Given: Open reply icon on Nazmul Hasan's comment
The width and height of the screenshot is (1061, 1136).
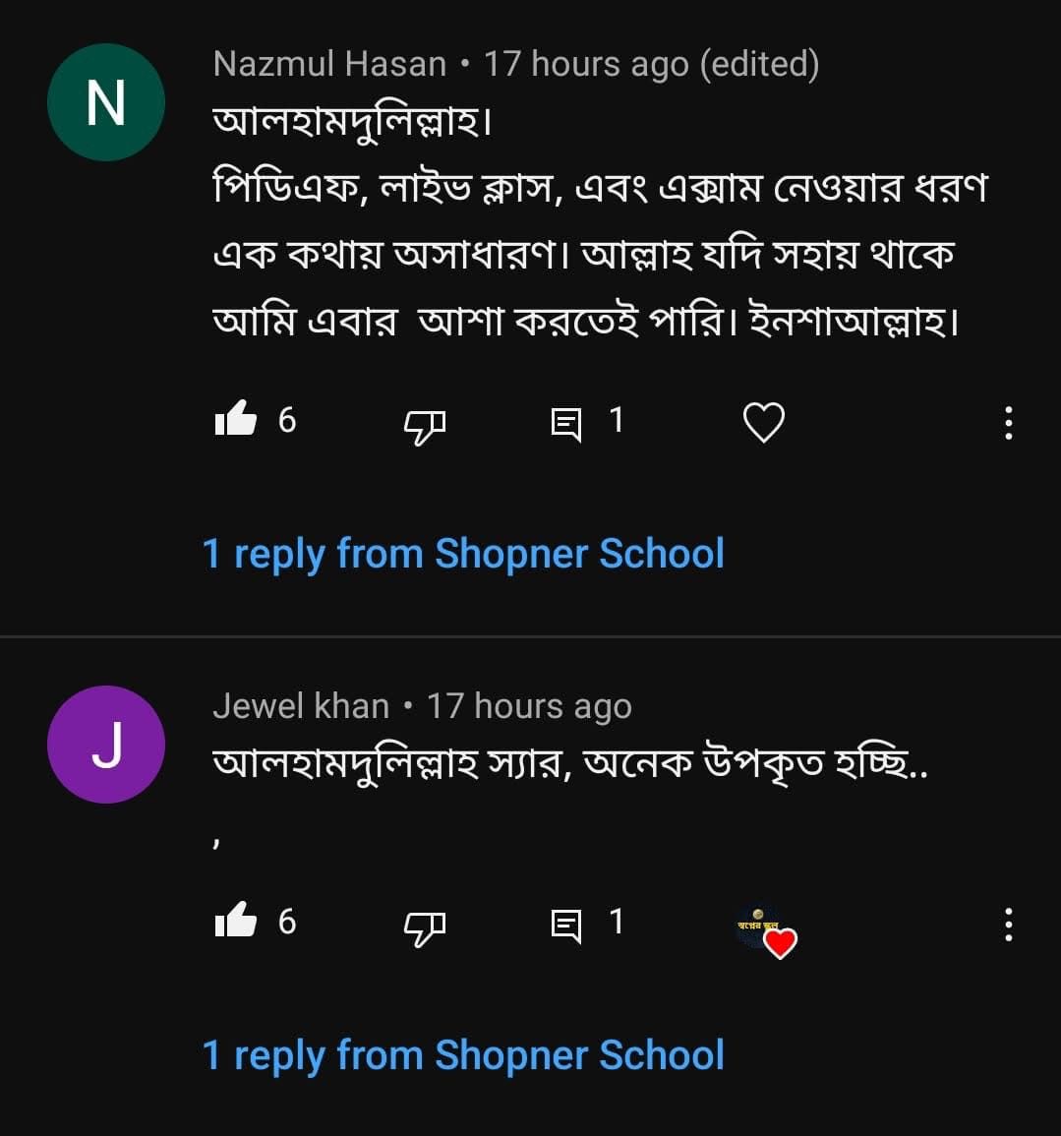Looking at the screenshot, I should click(x=566, y=425).
